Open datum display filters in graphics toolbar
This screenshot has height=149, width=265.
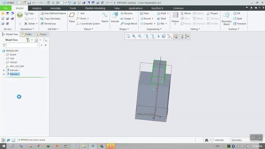pyautogui.click(x=169, y=36)
